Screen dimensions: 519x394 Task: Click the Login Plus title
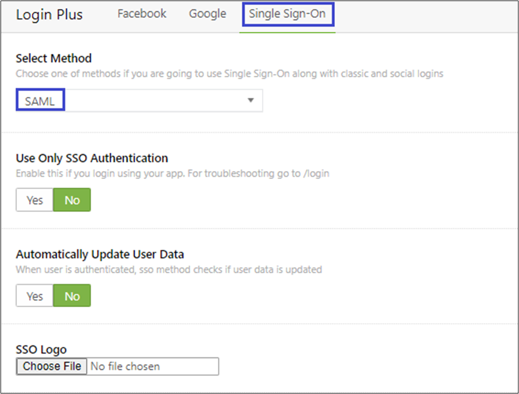tap(49, 14)
